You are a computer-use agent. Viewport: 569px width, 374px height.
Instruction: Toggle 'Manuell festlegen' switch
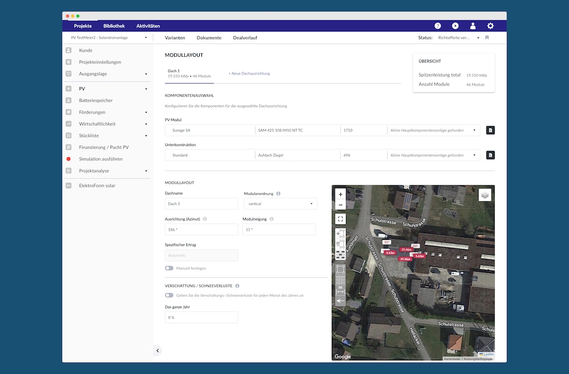click(169, 268)
